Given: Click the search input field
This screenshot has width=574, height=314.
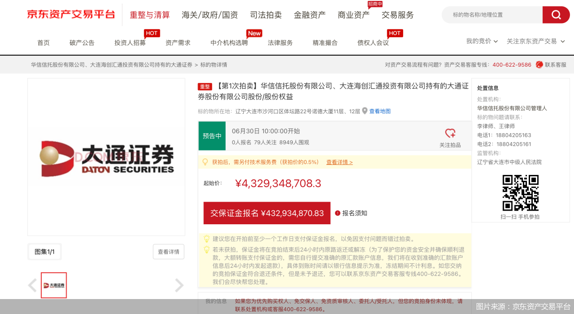Looking at the screenshot, I should (492, 15).
